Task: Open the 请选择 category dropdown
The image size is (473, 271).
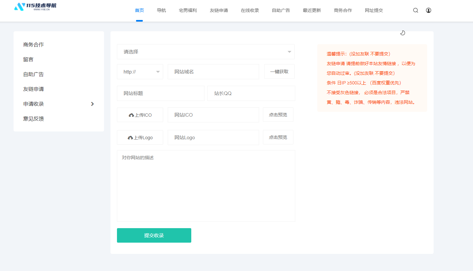Action: [205, 52]
